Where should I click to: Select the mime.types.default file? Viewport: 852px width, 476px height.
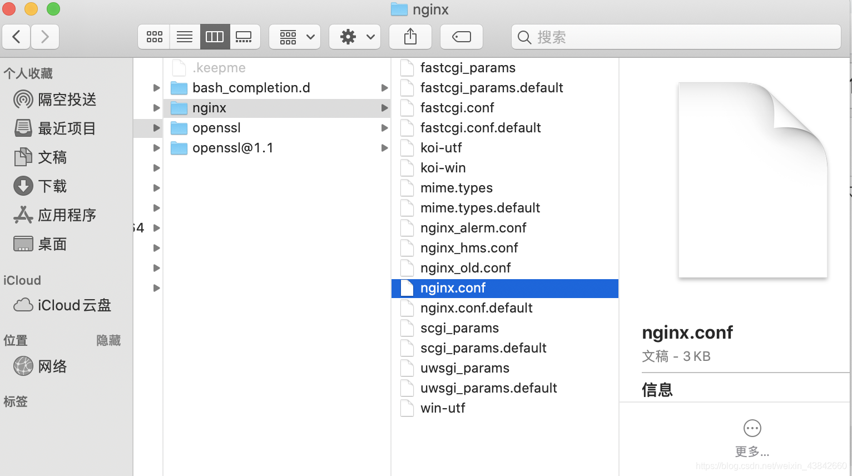(505, 208)
